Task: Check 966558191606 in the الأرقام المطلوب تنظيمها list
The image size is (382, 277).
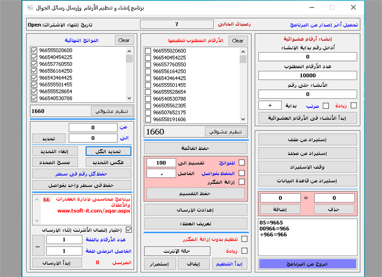Action: coord(148,119)
